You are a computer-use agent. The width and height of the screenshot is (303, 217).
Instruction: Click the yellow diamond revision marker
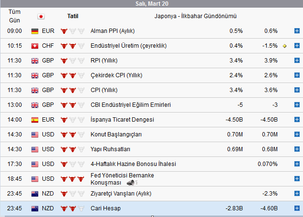pyautogui.click(x=285, y=46)
